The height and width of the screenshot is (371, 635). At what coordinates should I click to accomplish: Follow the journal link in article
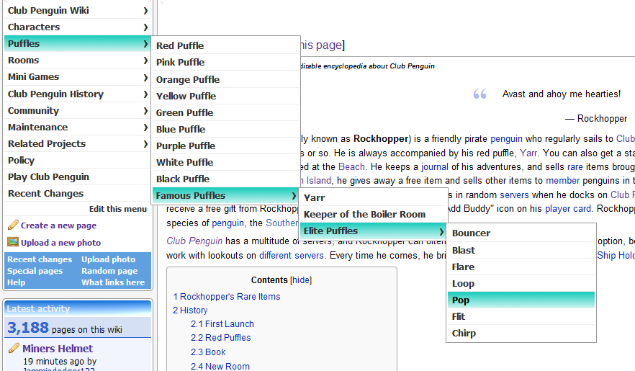pyautogui.click(x=435, y=167)
